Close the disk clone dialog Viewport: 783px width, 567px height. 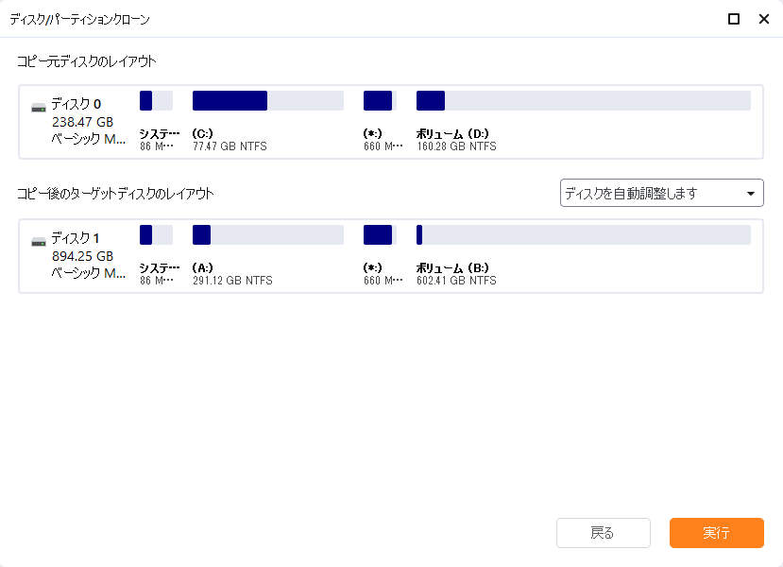(x=763, y=19)
